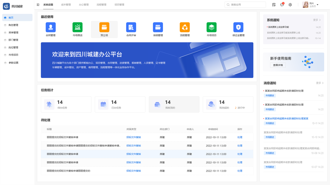This screenshot has height=185, width=330.
Task: Open the 合同管理 app icon
Action: tap(50, 27)
